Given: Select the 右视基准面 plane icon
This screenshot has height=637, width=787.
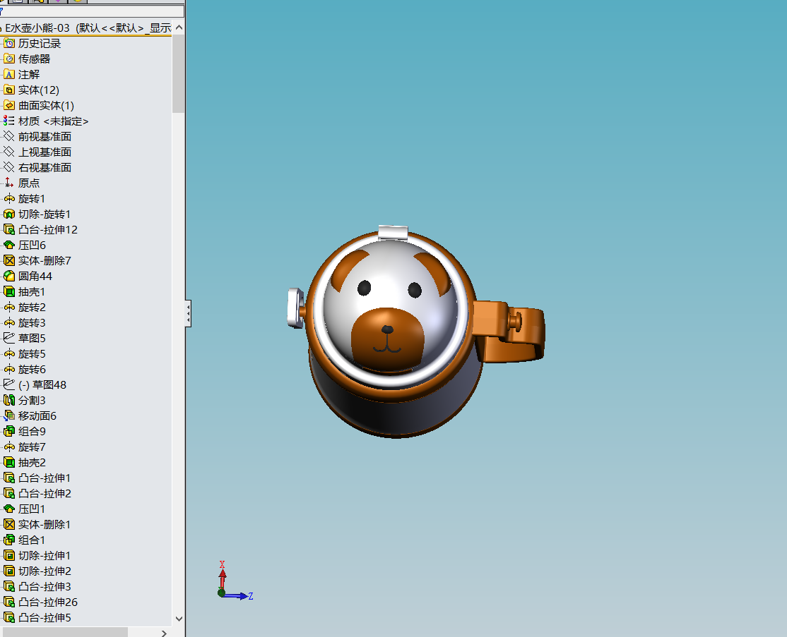Looking at the screenshot, I should pos(9,167).
